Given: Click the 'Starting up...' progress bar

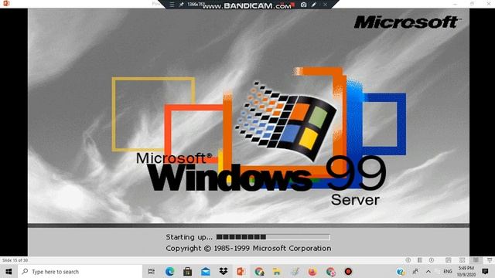Looking at the screenshot, I should click(x=273, y=237).
